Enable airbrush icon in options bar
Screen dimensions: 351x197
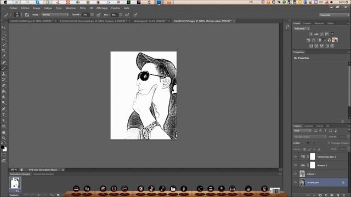(127, 15)
